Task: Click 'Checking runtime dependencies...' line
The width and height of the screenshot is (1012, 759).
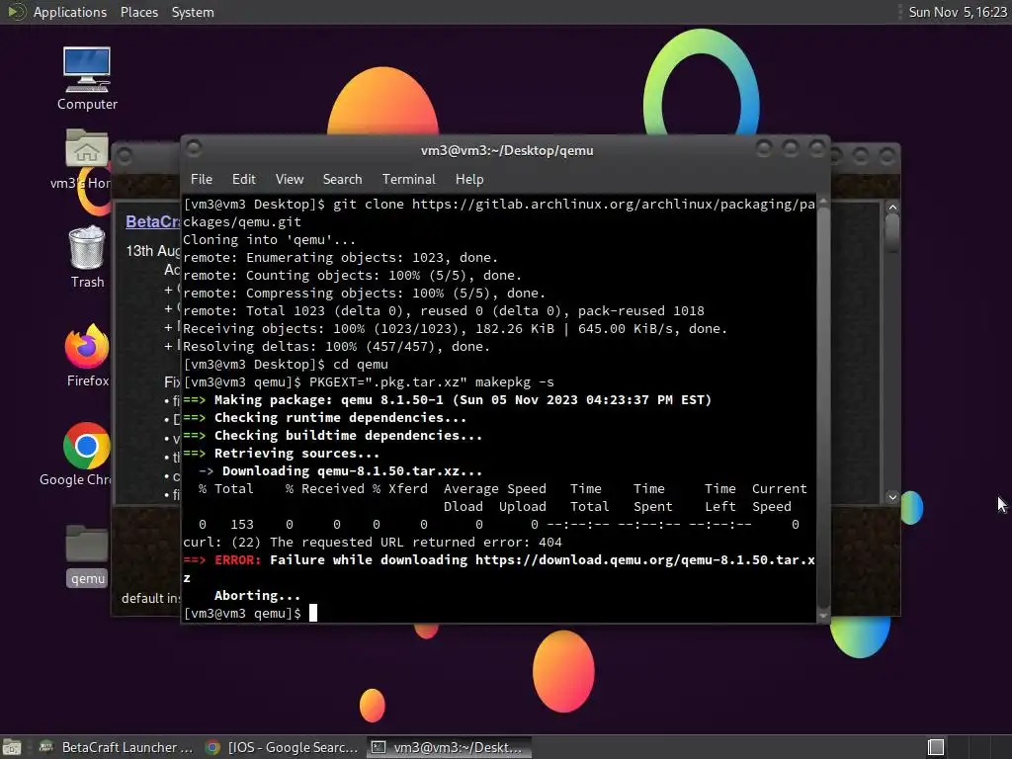Action: click(324, 418)
